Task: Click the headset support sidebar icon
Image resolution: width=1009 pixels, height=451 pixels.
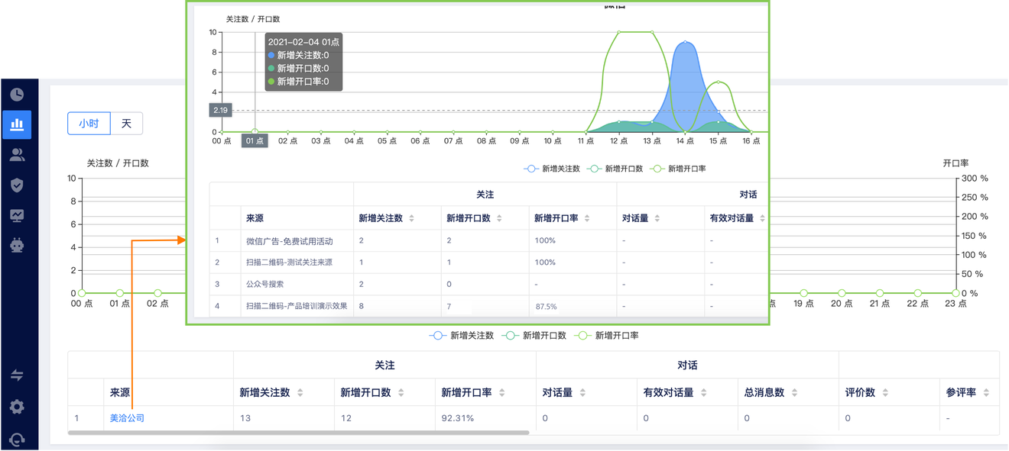Action: click(17, 440)
